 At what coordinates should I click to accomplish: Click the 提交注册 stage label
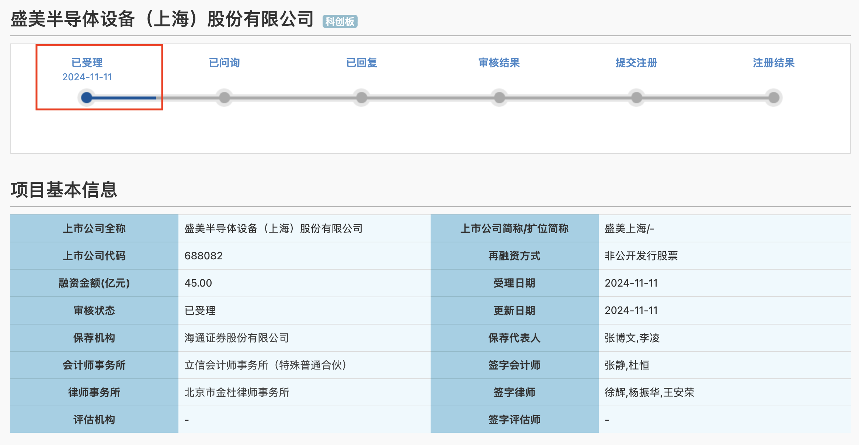[x=636, y=63]
